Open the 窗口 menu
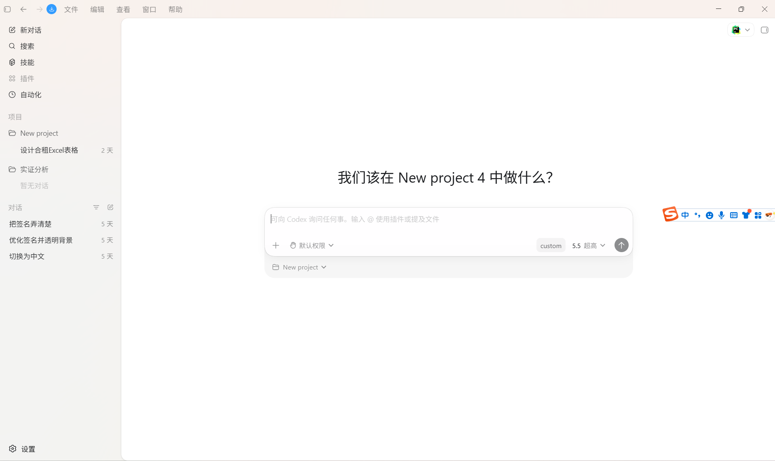This screenshot has width=775, height=461. (149, 9)
